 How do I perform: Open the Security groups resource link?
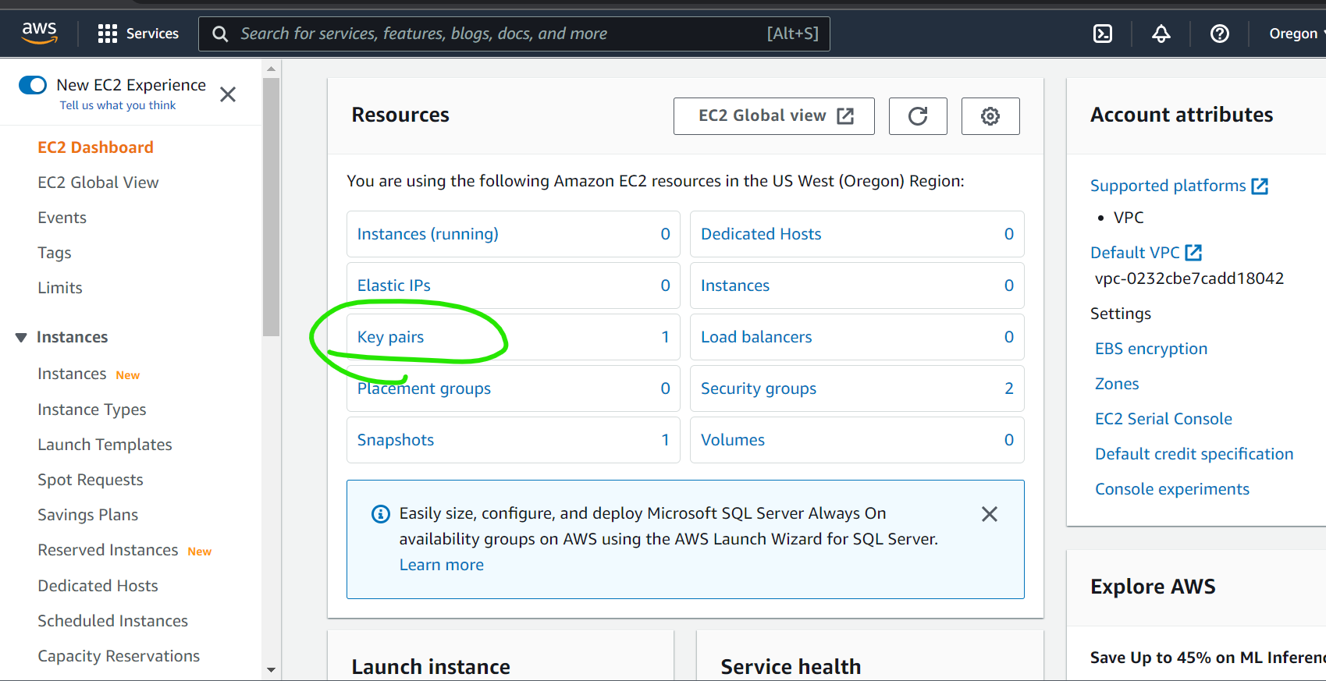coord(759,388)
